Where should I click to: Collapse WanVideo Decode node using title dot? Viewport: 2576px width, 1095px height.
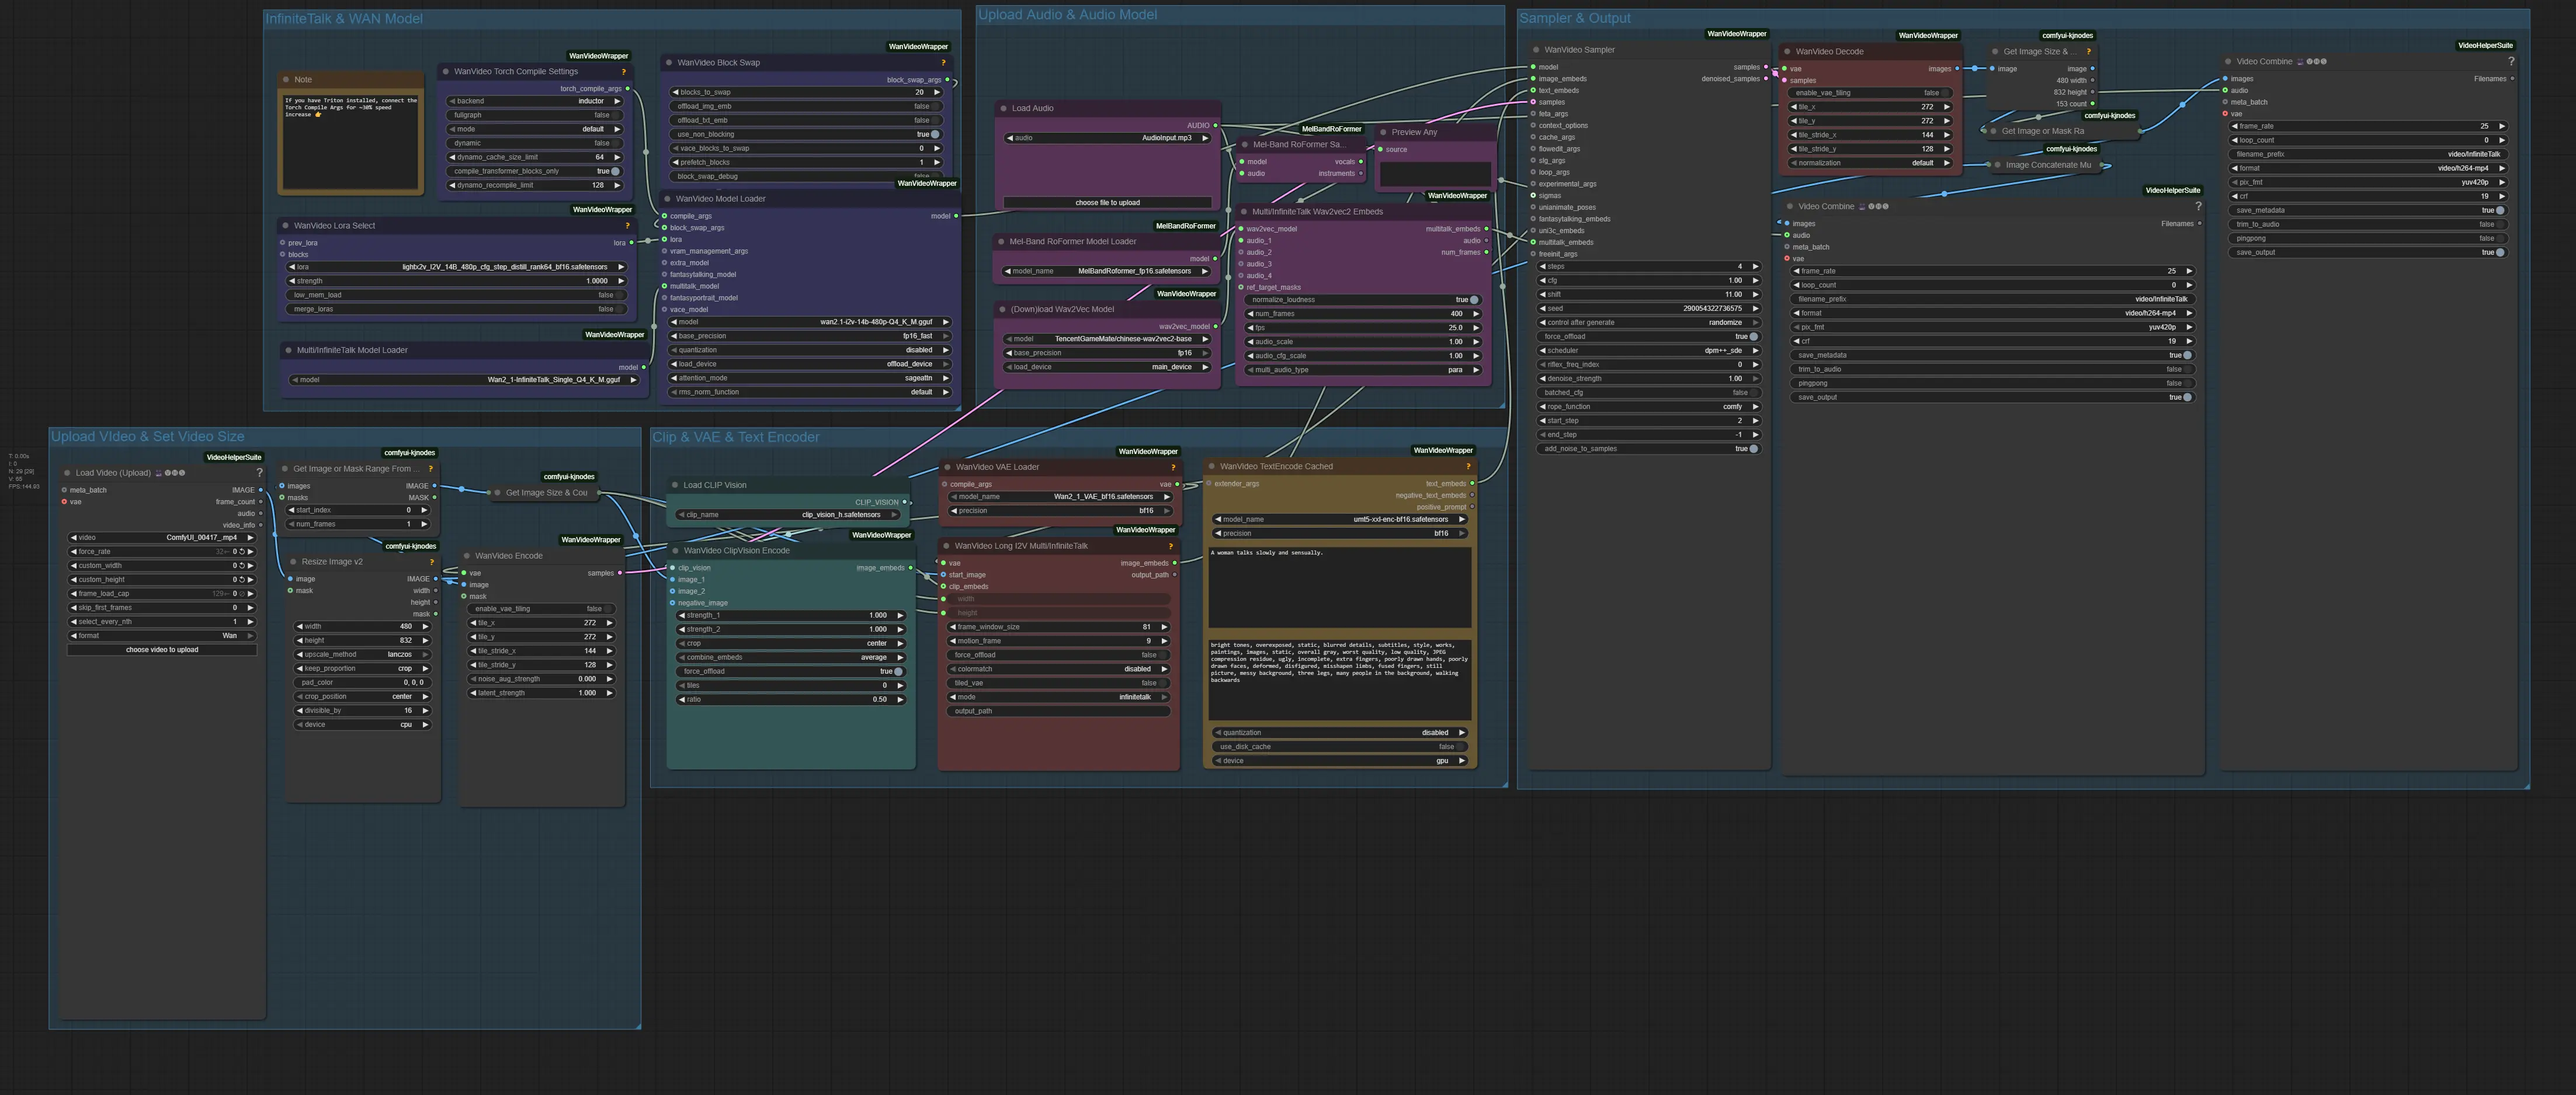pos(1787,52)
